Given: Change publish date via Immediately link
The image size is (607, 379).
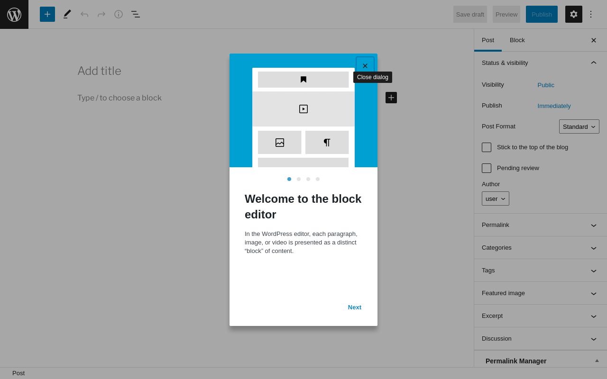Looking at the screenshot, I should tap(554, 106).
